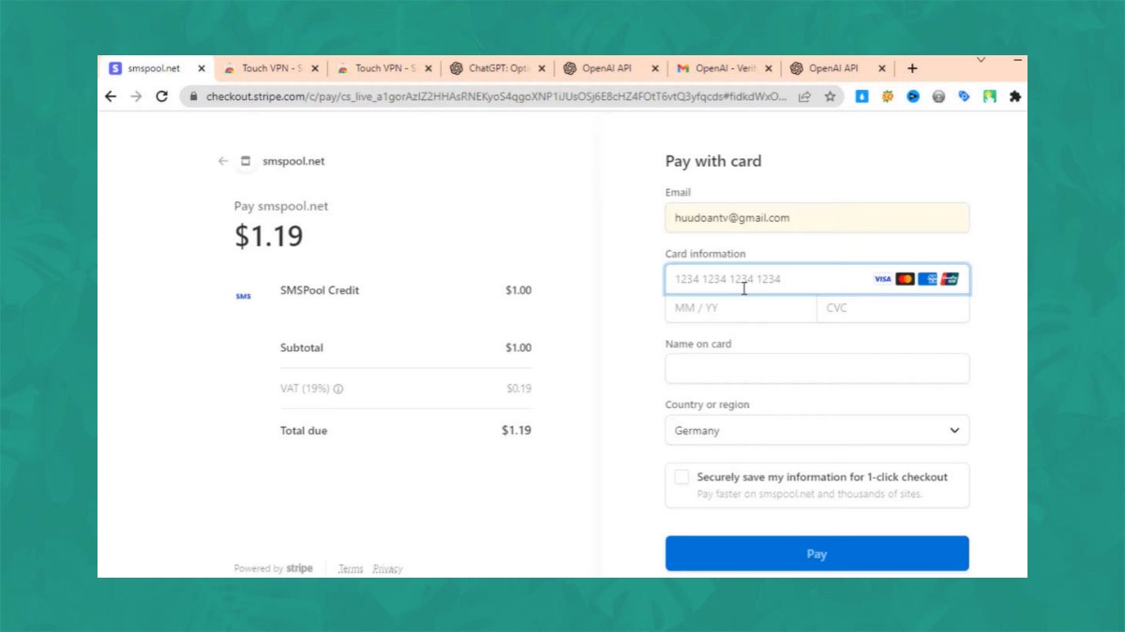The image size is (1125, 632).
Task: Enable securely save info for 1-click checkout
Action: pos(682,478)
